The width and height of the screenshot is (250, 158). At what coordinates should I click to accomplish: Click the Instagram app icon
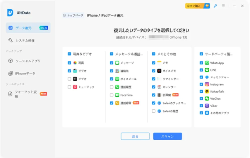[x=207, y=84]
